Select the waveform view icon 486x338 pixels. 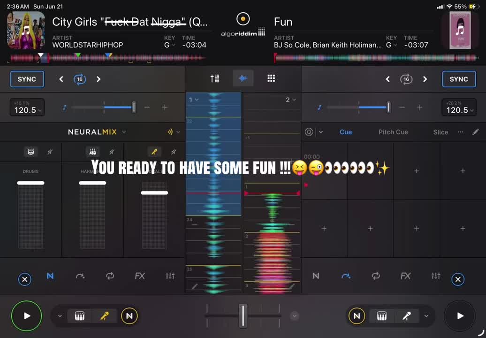point(243,78)
